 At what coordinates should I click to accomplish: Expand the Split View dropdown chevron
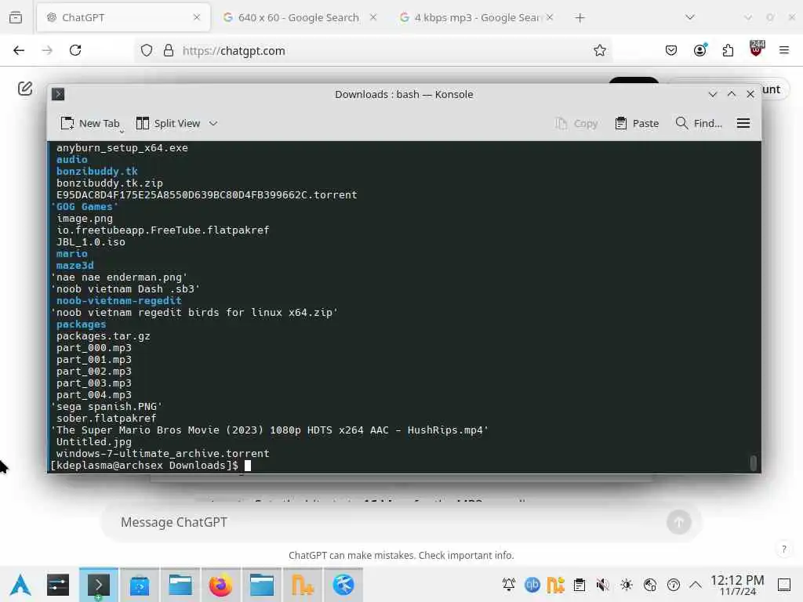pyautogui.click(x=213, y=123)
